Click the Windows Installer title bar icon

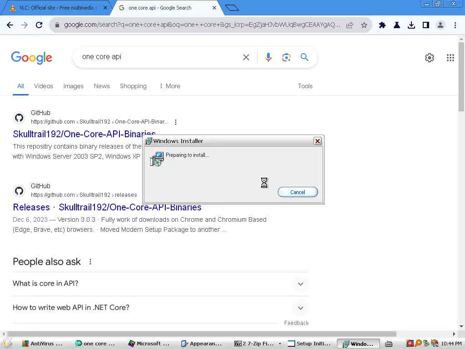pos(148,141)
